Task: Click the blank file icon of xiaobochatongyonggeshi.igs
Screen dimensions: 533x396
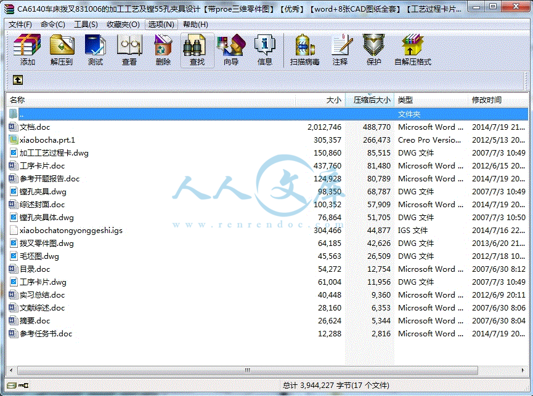Action: (14, 230)
